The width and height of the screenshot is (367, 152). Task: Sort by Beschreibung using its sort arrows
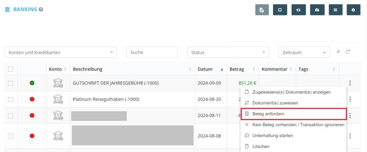click(190, 69)
